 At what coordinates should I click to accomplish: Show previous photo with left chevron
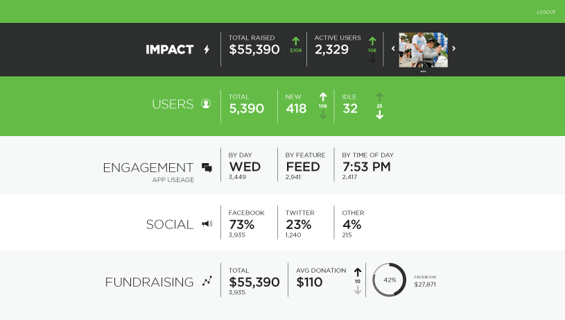393,49
